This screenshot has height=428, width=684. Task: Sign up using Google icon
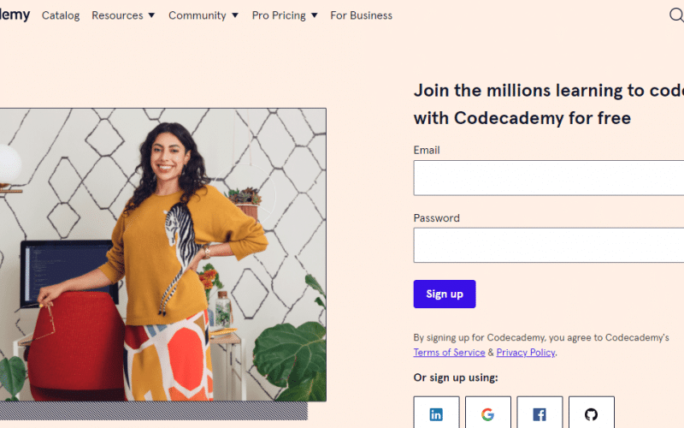click(487, 414)
